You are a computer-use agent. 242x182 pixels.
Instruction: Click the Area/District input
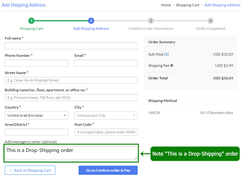tap(36, 132)
